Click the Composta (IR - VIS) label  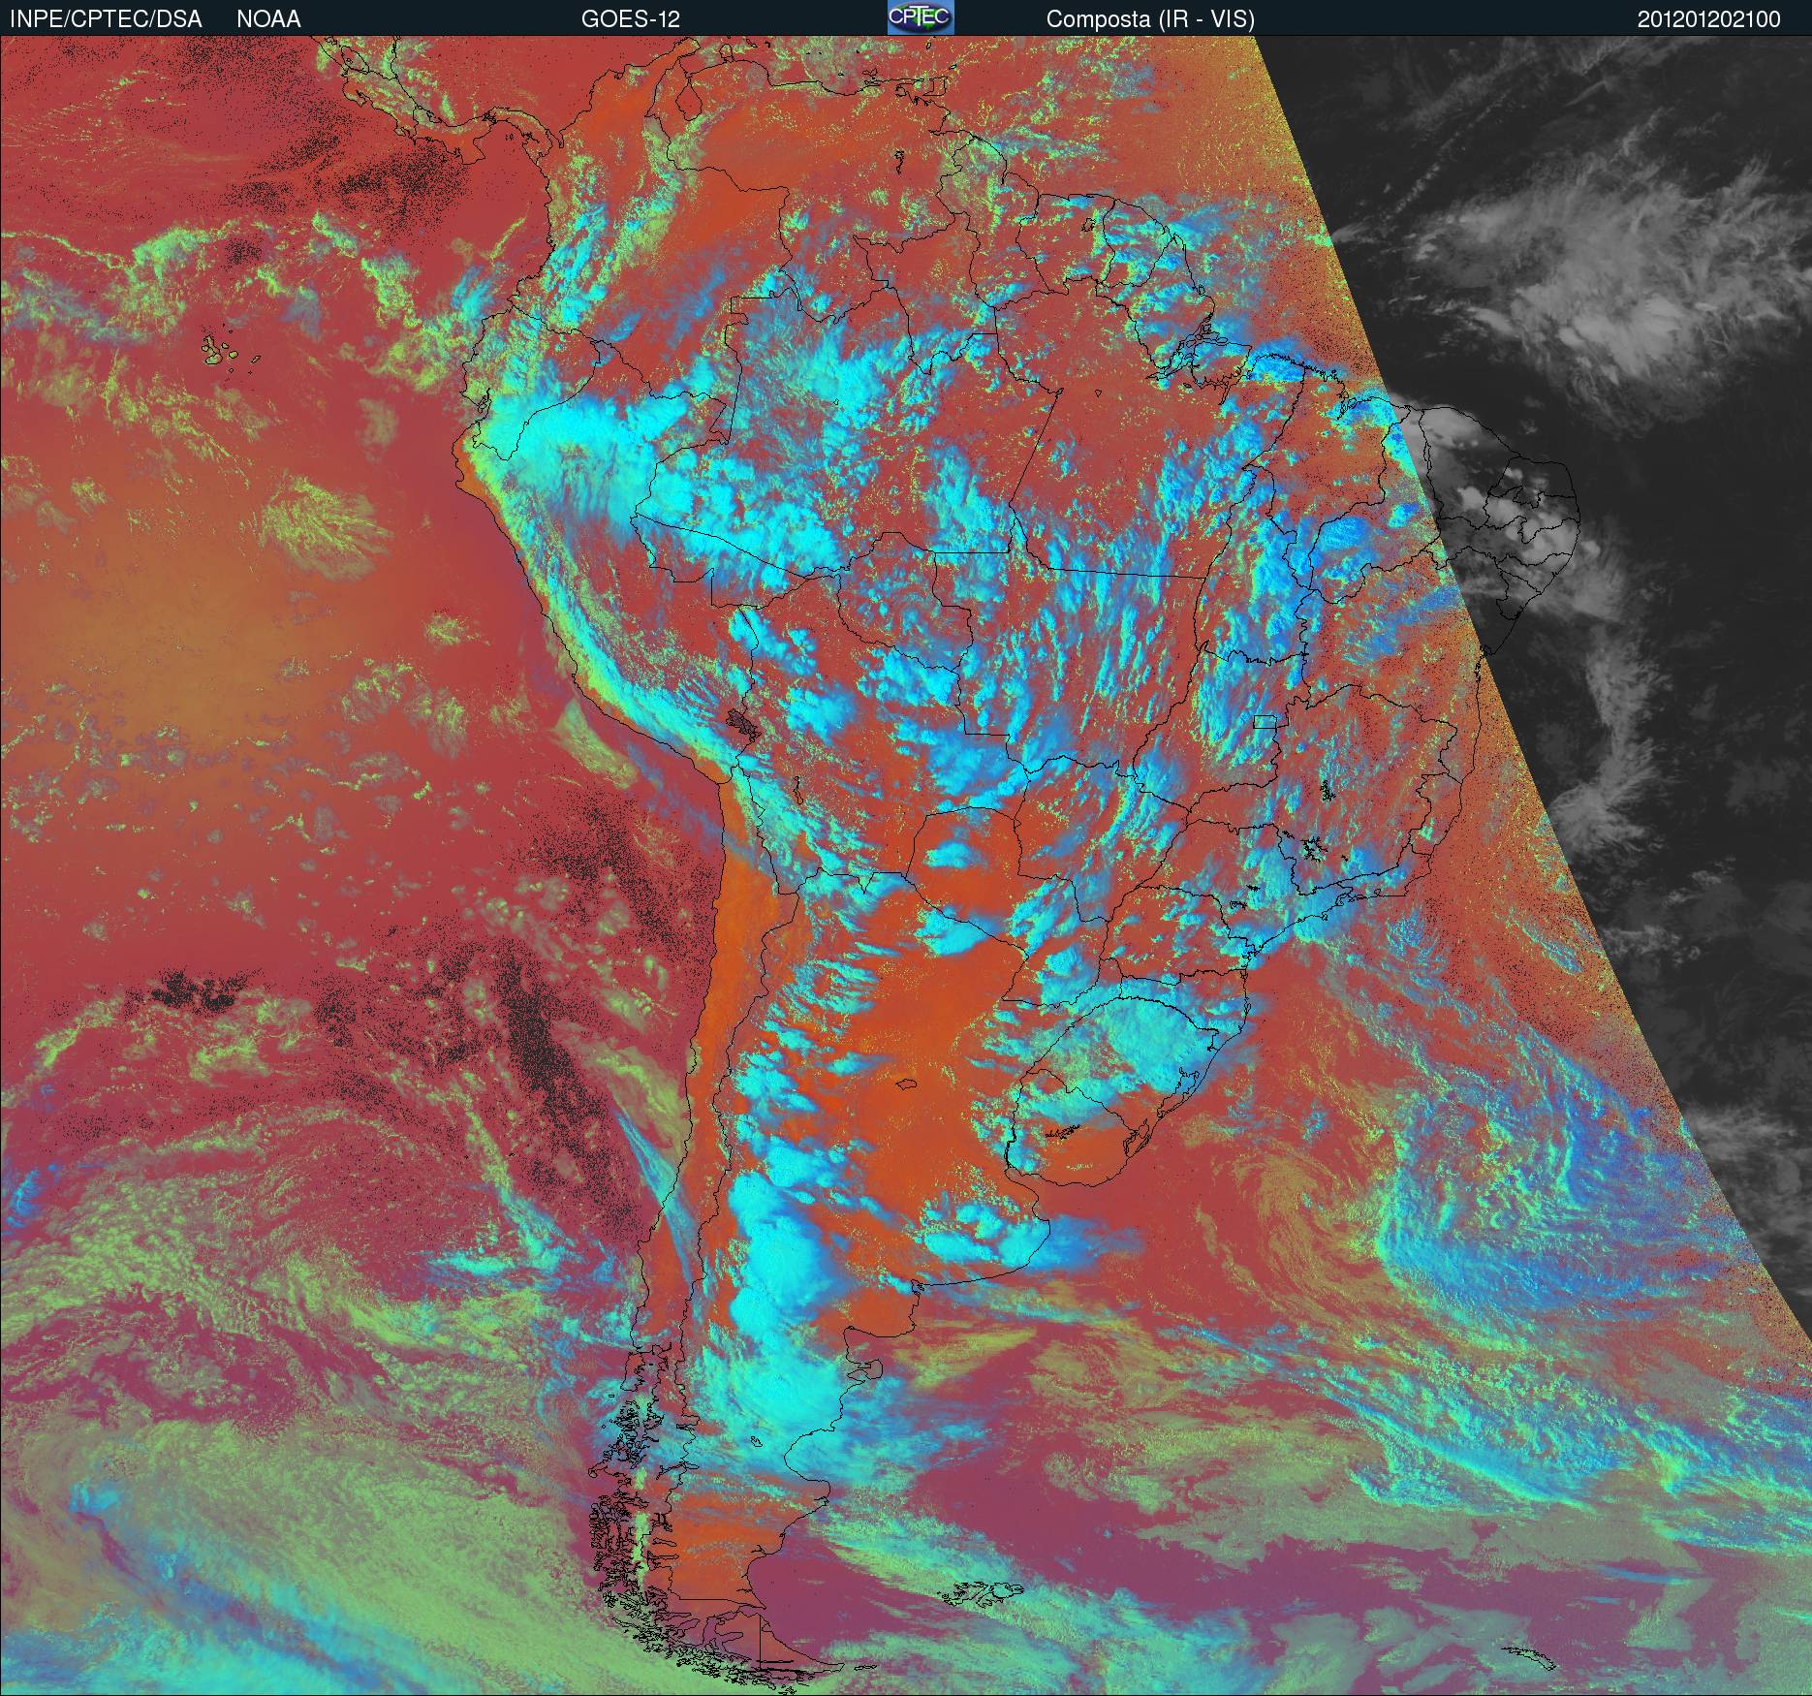[1150, 19]
